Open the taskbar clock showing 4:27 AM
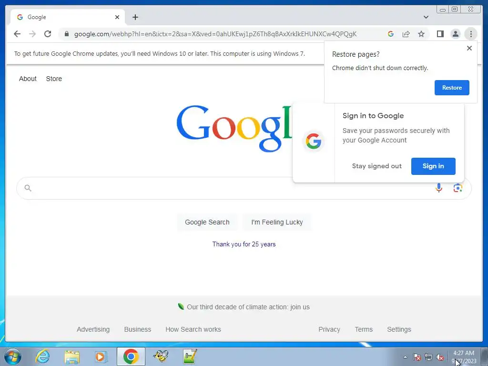The image size is (488, 366). click(x=464, y=357)
